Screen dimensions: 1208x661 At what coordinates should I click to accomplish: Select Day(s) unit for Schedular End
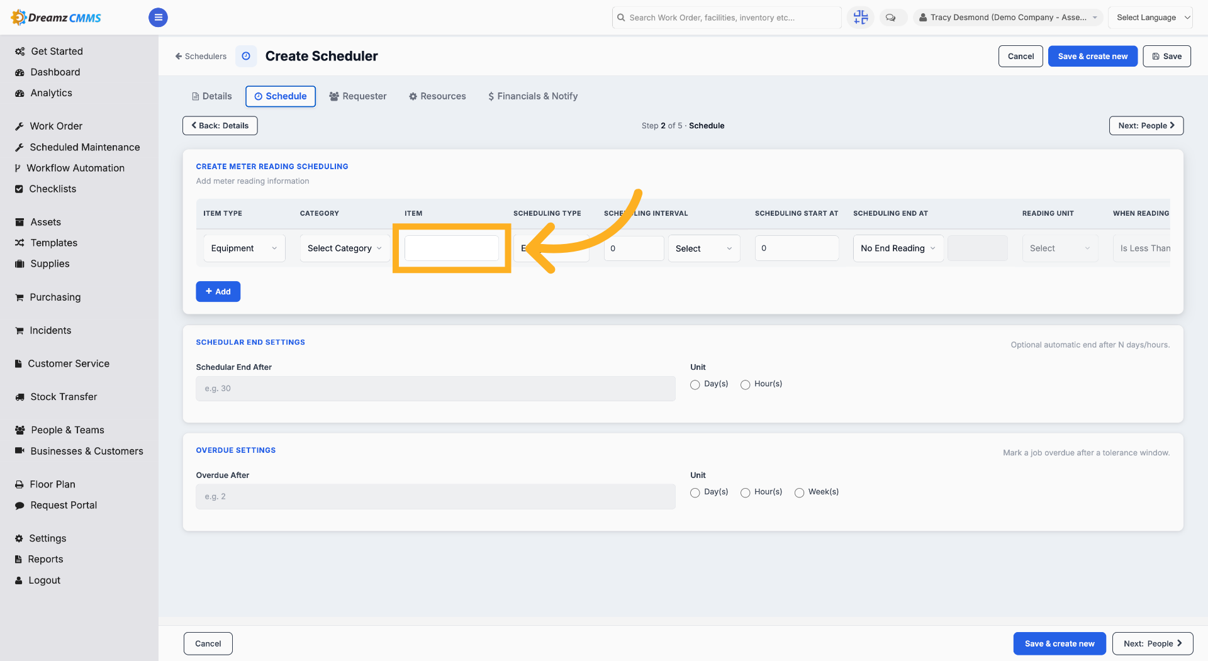(695, 384)
